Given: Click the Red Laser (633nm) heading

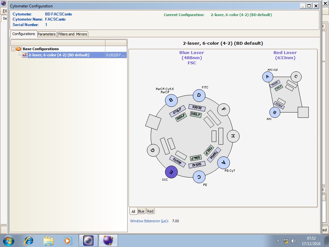Looking at the screenshot, I should (285, 55).
